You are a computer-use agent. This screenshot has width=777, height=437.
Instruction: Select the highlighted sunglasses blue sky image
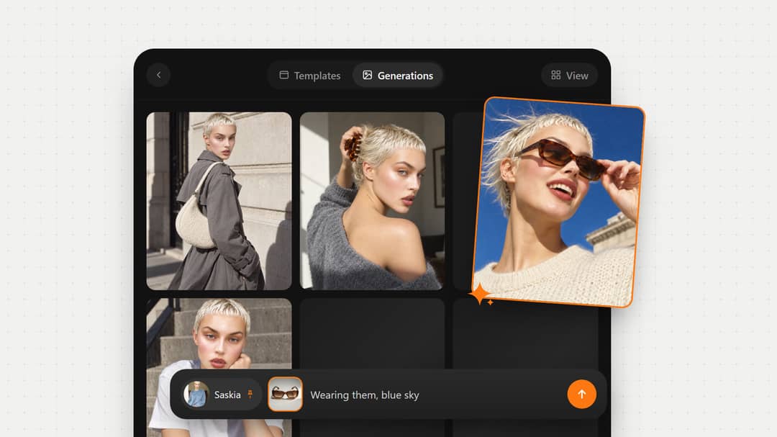559,202
